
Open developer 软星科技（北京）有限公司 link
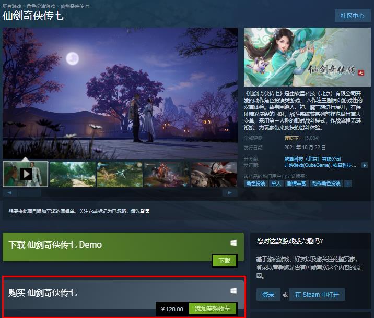[312, 159]
